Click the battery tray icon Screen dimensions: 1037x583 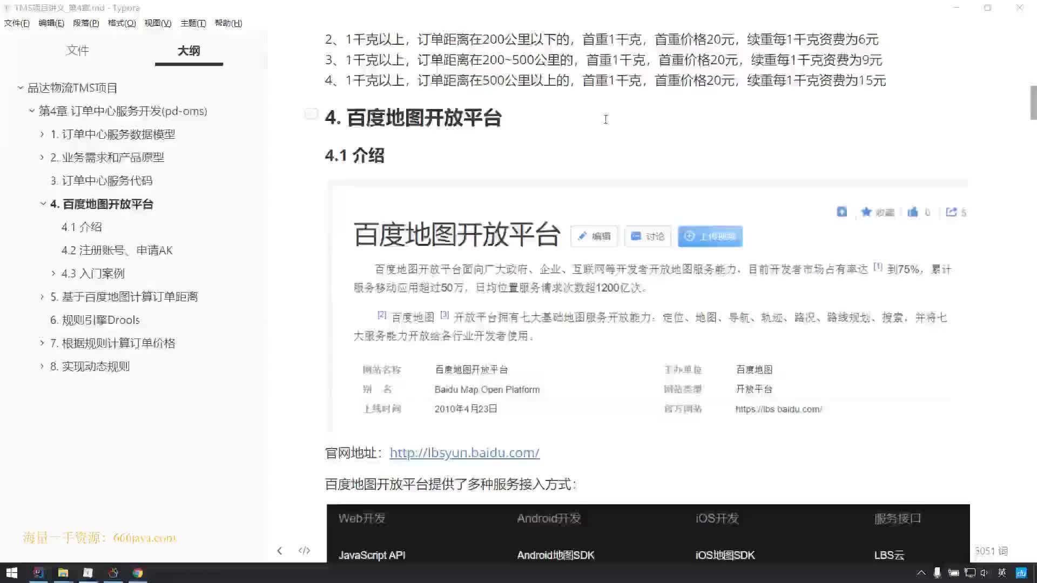click(x=953, y=573)
